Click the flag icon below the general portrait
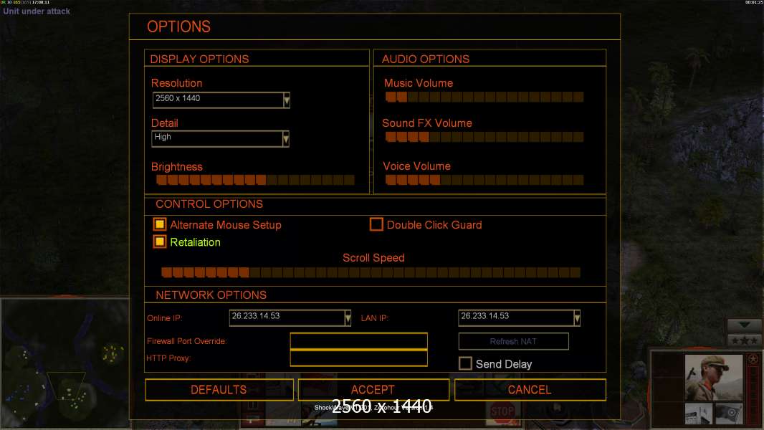 729,414
